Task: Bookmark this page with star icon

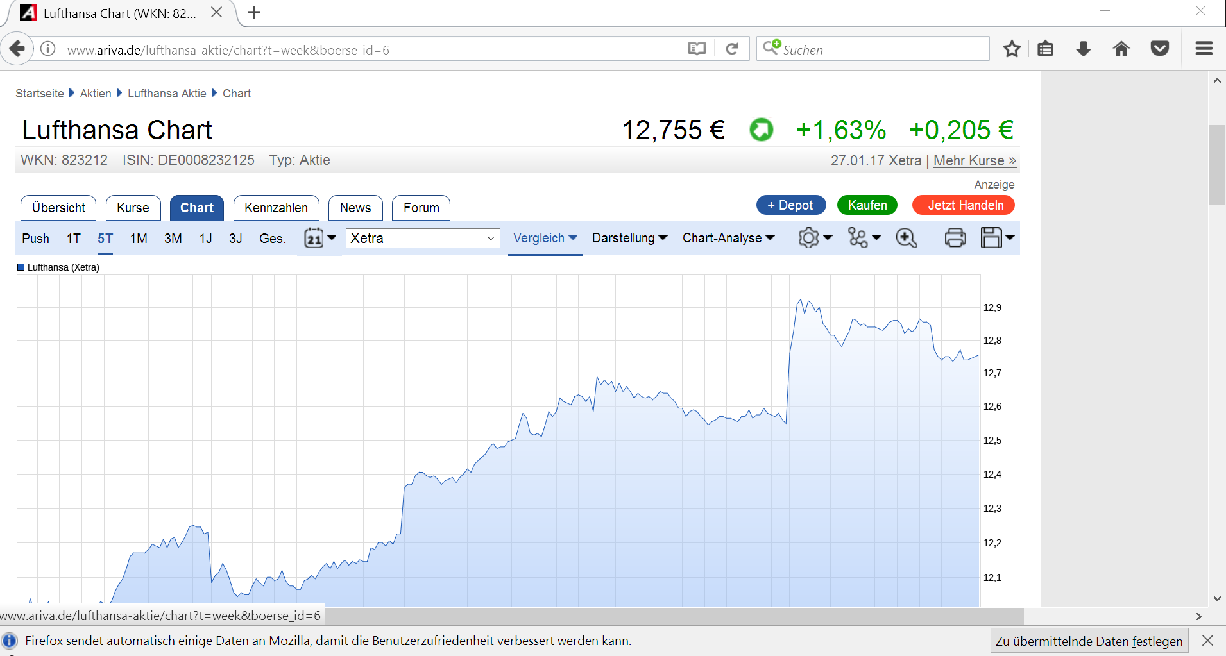Action: 1012,49
